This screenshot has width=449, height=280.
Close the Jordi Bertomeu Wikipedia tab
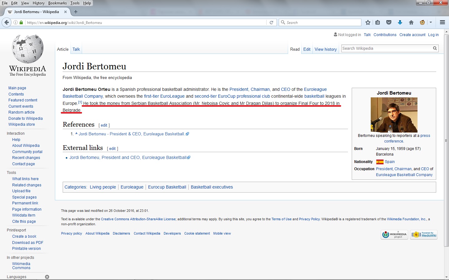pyautogui.click(x=65, y=12)
